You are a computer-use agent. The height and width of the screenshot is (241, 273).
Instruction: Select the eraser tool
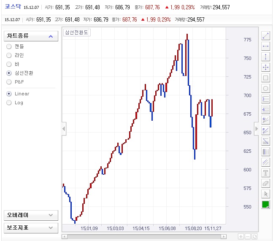click(266, 183)
